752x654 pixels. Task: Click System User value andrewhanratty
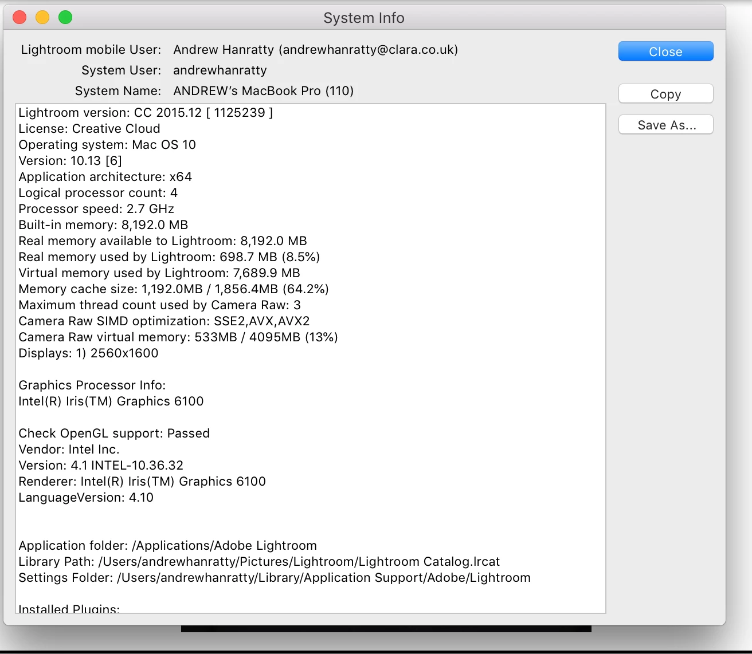pos(220,70)
